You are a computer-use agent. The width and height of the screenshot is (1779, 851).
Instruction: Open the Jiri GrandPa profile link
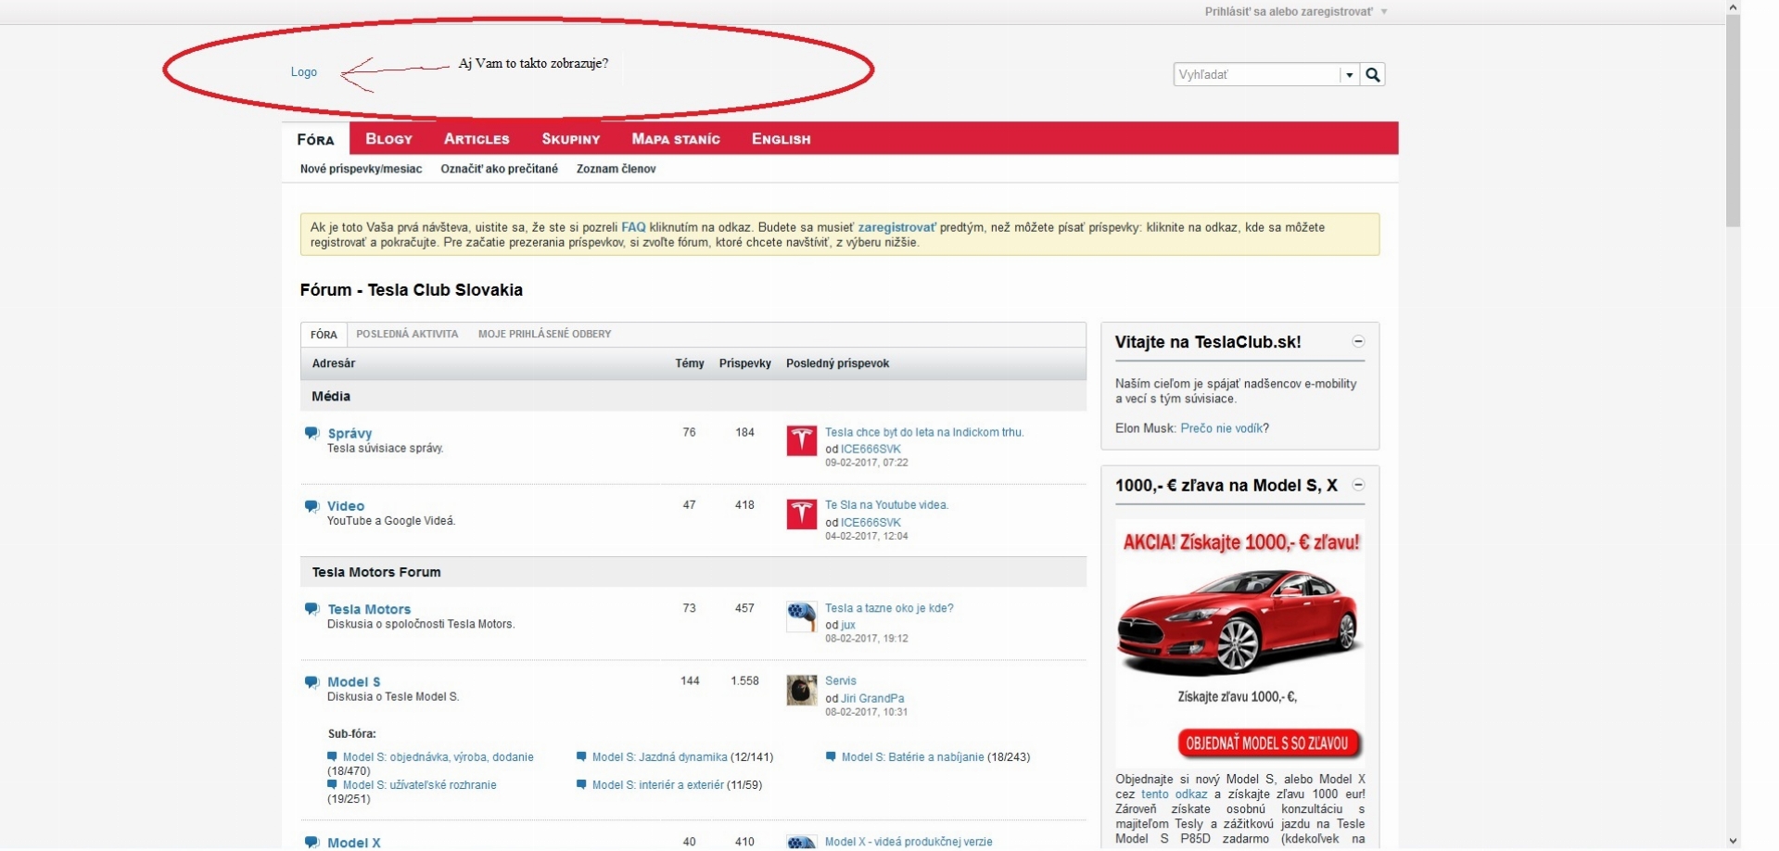pos(872,698)
